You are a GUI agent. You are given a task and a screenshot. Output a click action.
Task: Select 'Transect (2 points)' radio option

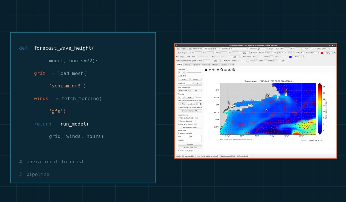[179, 121]
